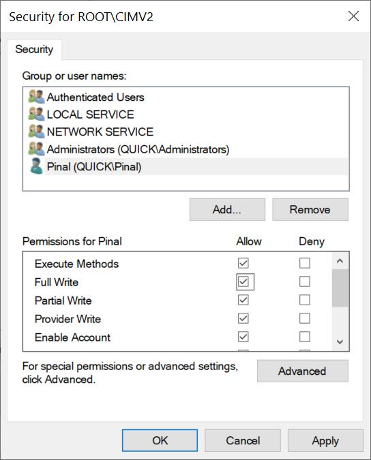Viewport: 371px width, 460px height.
Task: Click the LOCAL SERVICE group icon
Action: [36, 114]
